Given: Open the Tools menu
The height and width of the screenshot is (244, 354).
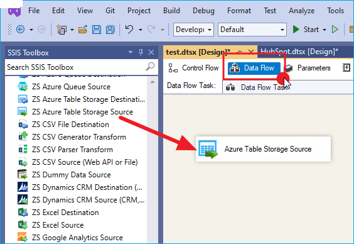Looking at the screenshot, I should click(336, 11).
